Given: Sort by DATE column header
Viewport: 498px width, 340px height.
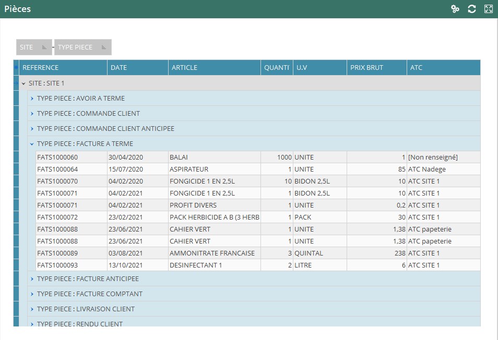Looking at the screenshot, I should point(138,68).
